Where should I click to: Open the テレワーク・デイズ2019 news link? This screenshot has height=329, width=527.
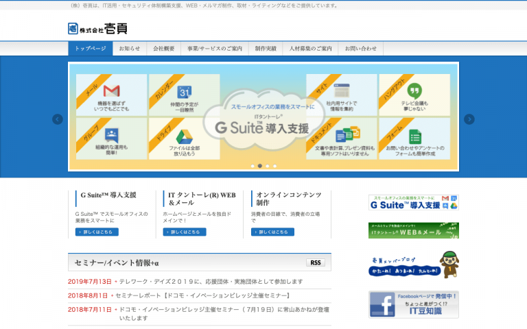[x=211, y=282]
